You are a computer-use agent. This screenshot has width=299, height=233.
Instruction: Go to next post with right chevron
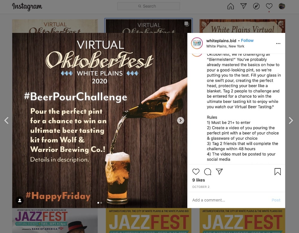tap(291, 121)
